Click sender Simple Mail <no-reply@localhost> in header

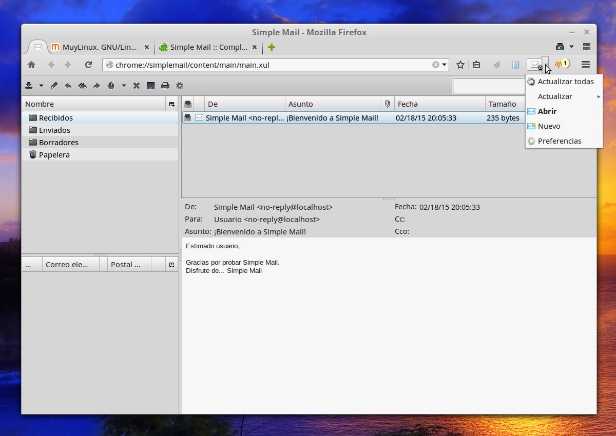coord(273,207)
